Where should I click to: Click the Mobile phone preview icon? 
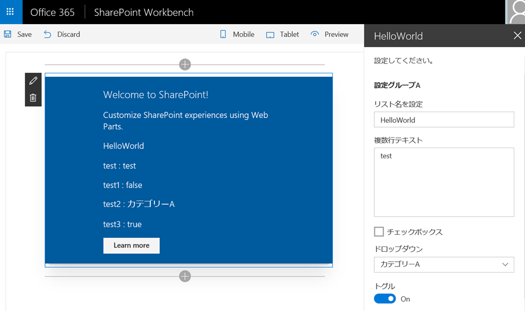tap(223, 34)
